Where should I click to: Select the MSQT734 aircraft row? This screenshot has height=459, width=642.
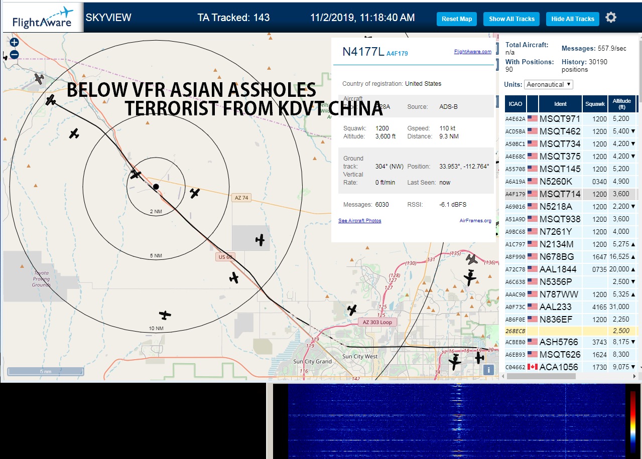(x=571, y=144)
